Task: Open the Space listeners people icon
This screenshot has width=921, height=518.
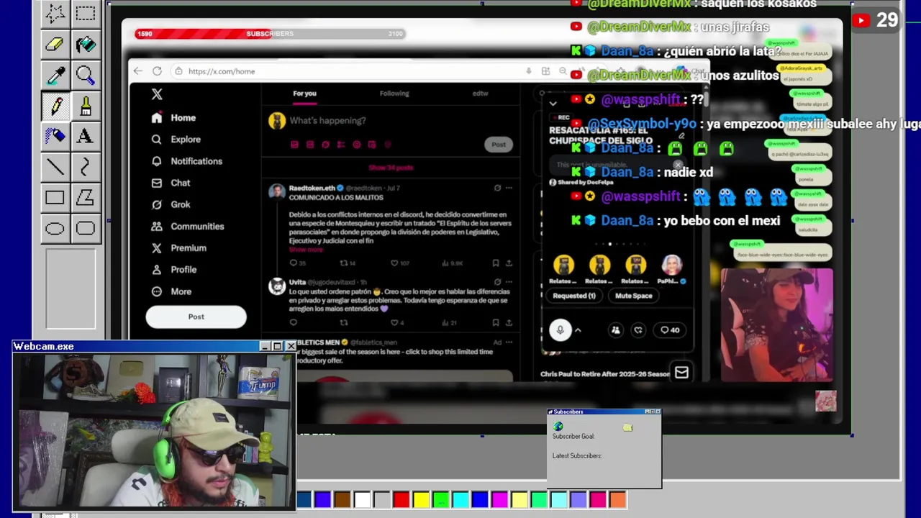Action: pyautogui.click(x=615, y=330)
